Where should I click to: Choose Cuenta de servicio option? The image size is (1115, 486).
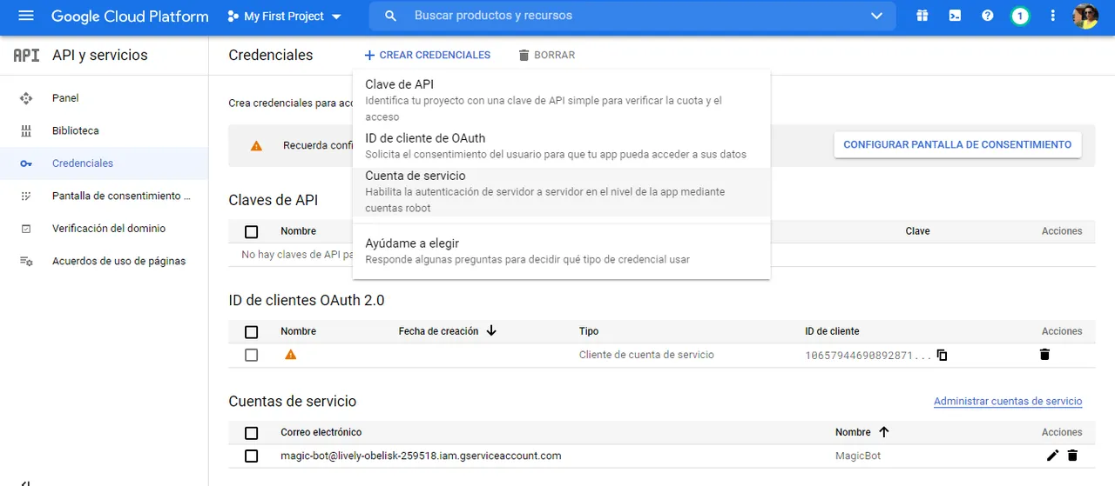561,191
